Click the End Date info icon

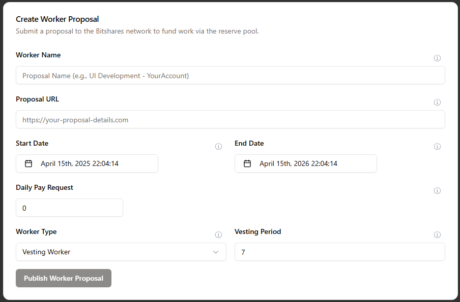437,147
